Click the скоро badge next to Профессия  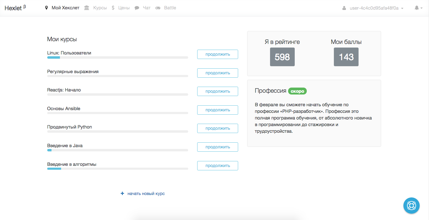297,91
